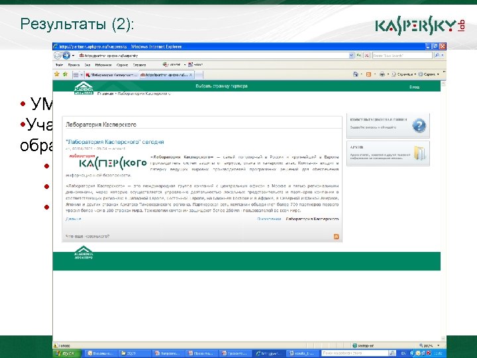Image resolution: width=477 pixels, height=358 pixels.
Task: Open the Избранное menu
Action: (x=103, y=65)
